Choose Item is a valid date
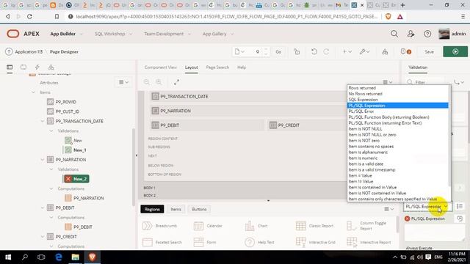 click(x=397, y=164)
